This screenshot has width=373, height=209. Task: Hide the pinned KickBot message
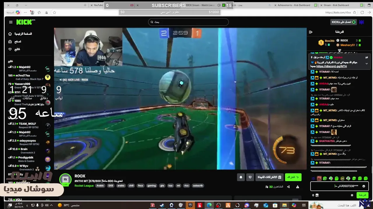click(x=367, y=57)
